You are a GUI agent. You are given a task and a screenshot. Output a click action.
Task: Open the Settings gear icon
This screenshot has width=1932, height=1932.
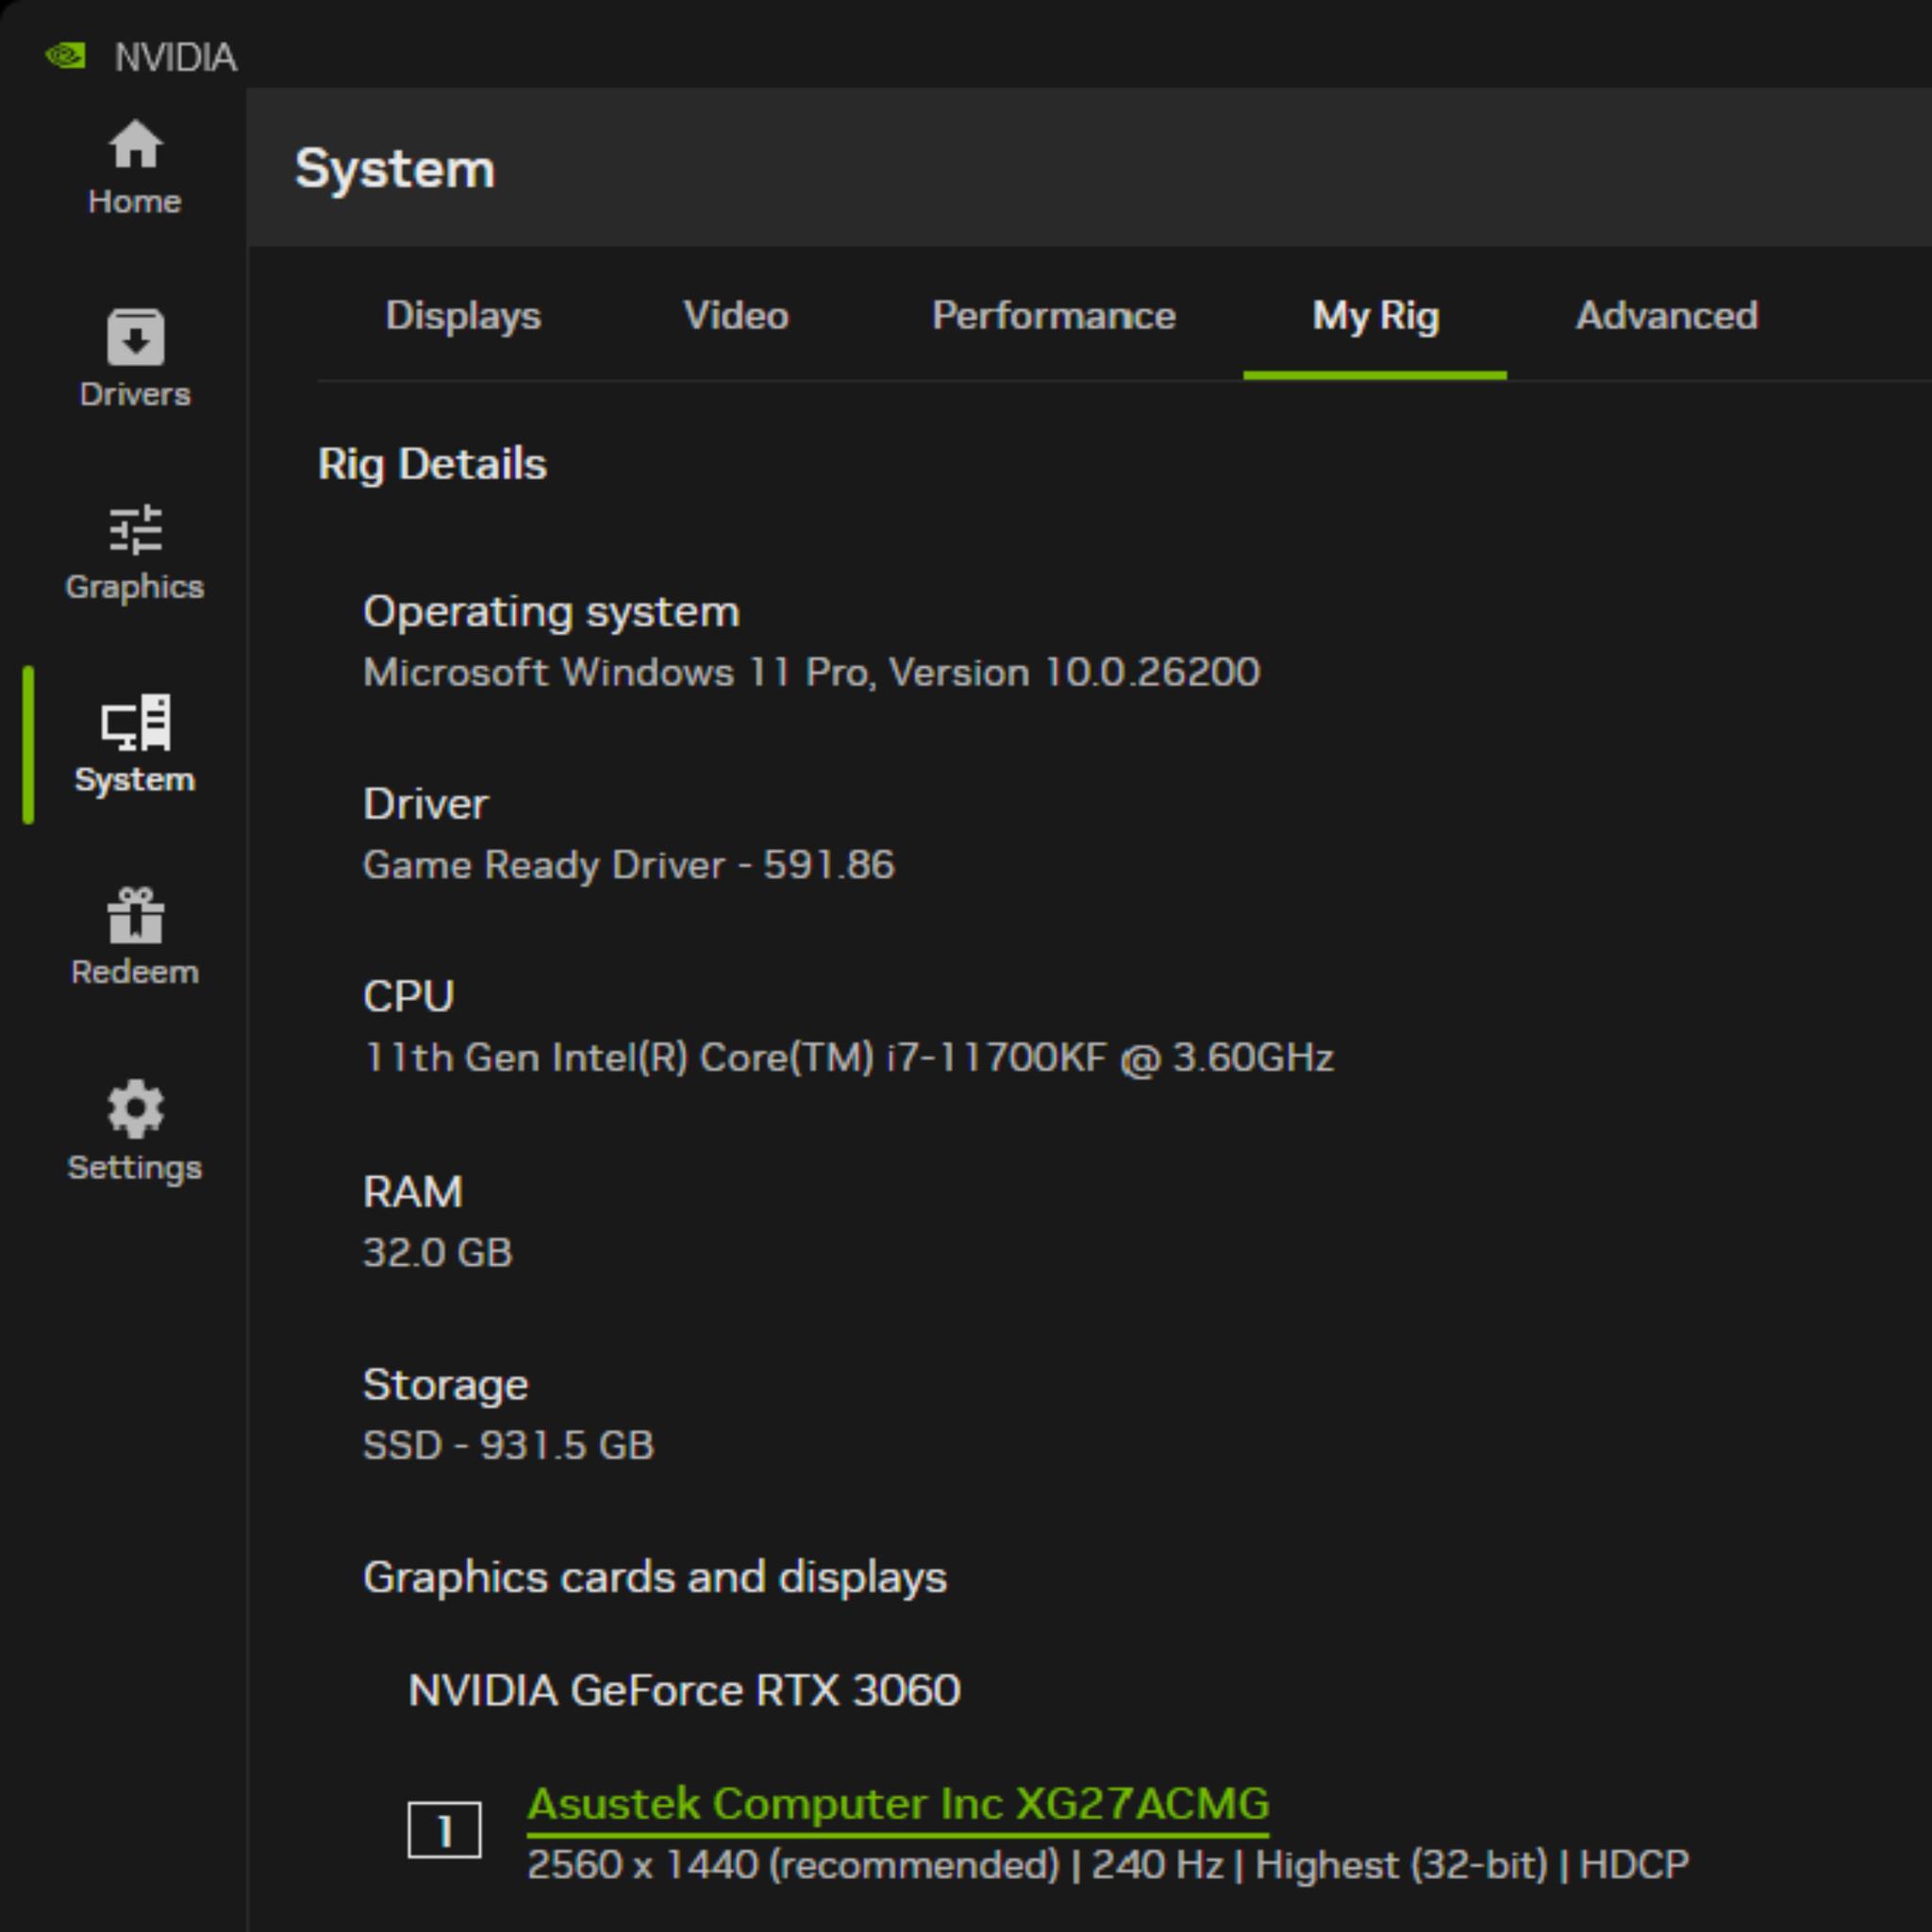tap(135, 1108)
